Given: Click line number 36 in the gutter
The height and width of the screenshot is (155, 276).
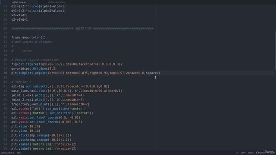Looking at the screenshot, I should point(5,64).
